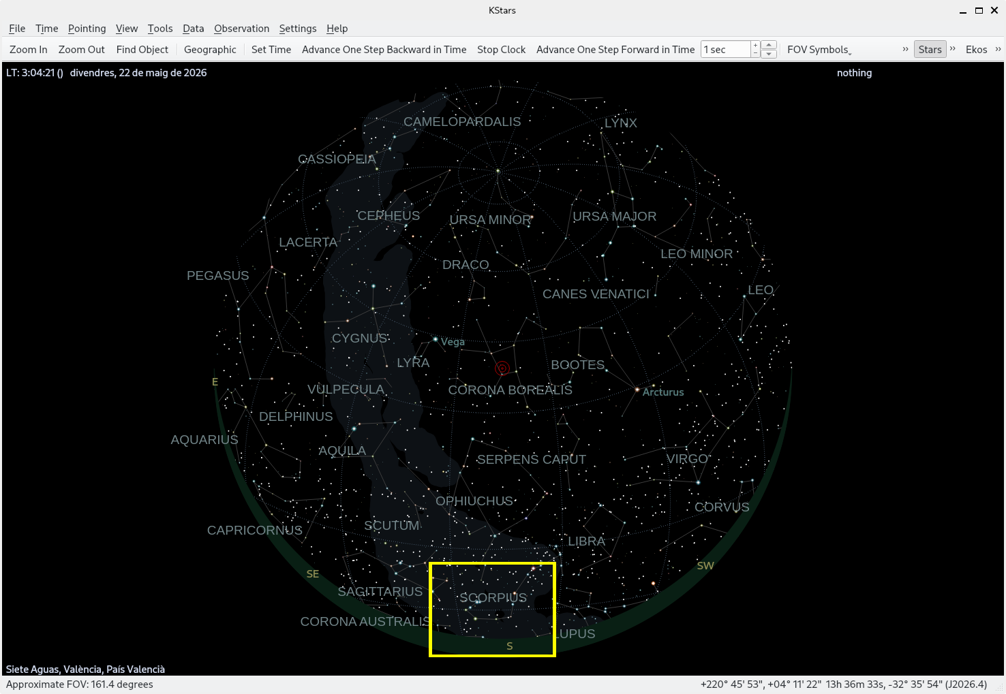Expand the toolbar overflow chevron before Stars
The height and width of the screenshot is (694, 1006).
[905, 49]
